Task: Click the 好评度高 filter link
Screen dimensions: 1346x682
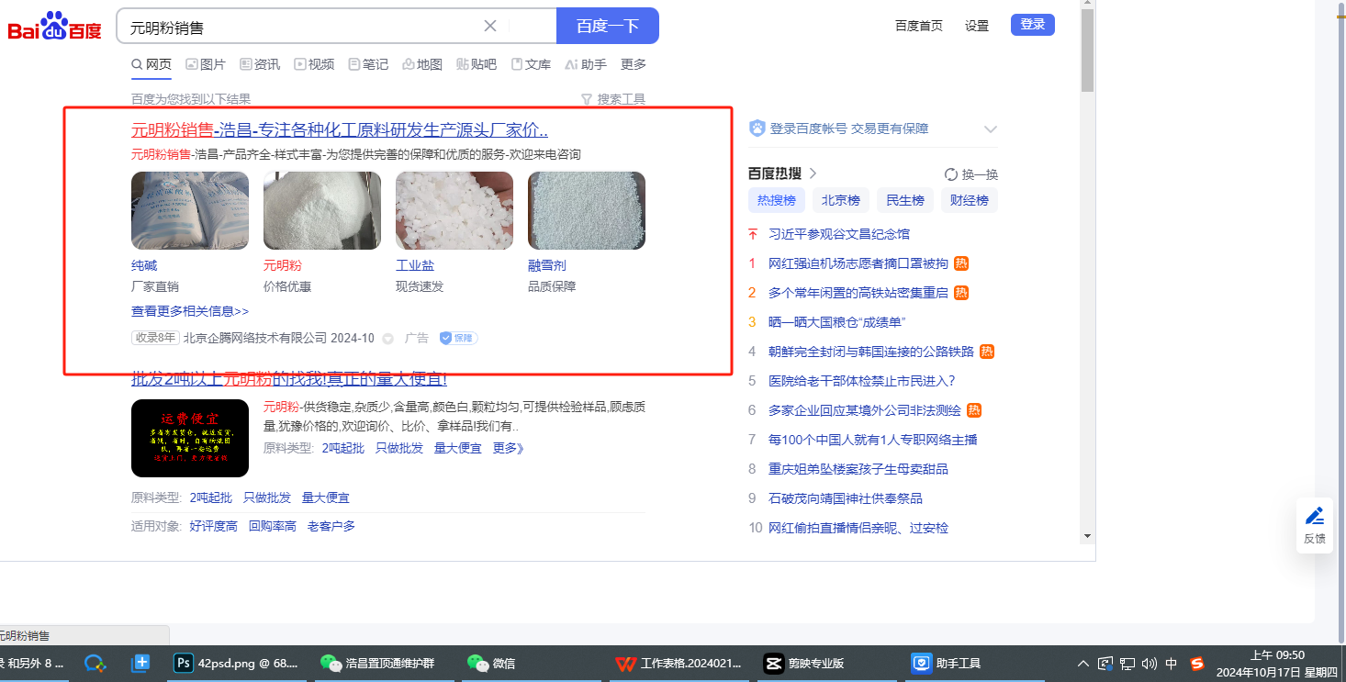Action: point(214,526)
